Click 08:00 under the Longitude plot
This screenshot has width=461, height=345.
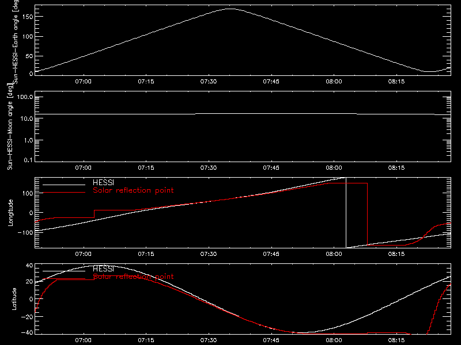coord(334,254)
